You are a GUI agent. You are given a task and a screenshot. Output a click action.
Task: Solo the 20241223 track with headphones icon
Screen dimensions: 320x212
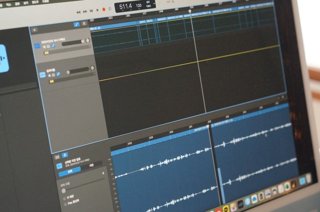point(48,46)
